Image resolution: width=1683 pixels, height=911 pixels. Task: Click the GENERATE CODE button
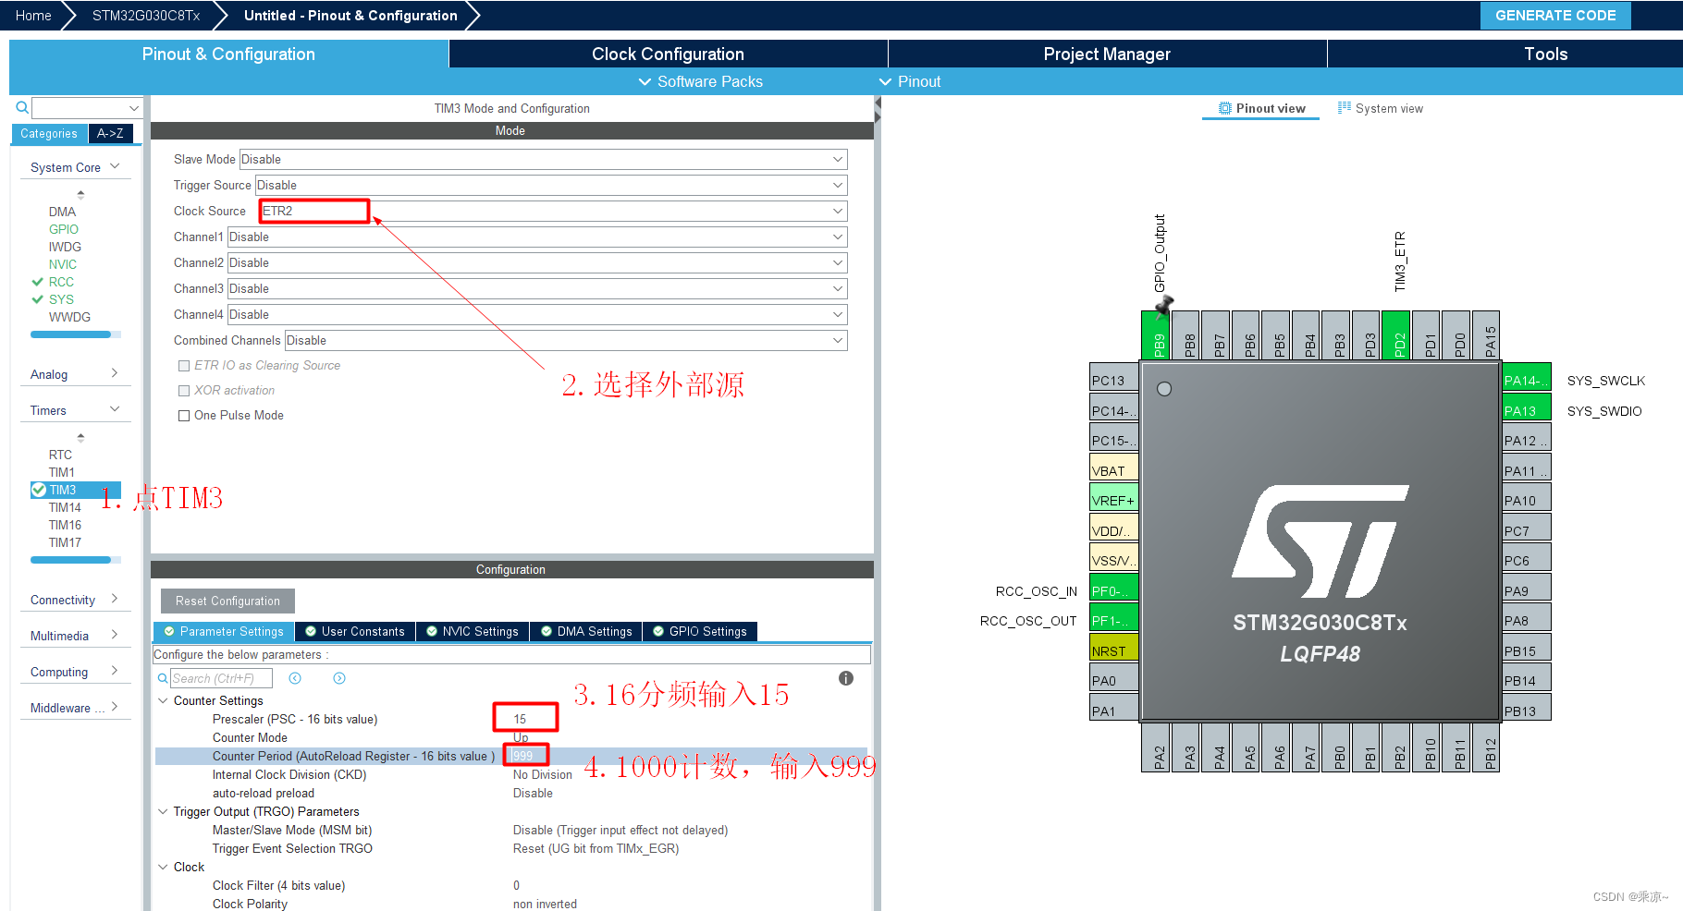coord(1555,15)
